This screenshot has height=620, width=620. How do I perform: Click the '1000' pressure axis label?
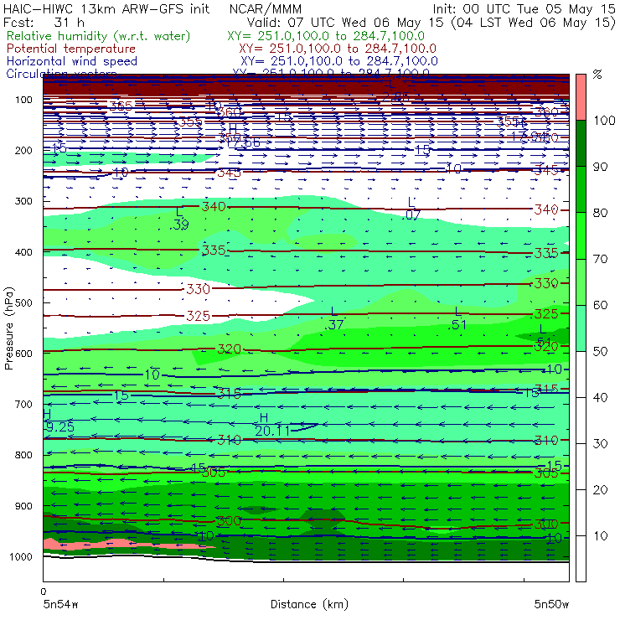coord(21,556)
